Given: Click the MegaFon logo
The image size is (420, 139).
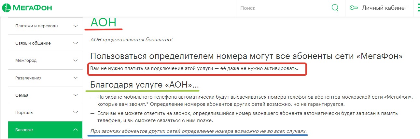Looking at the screenshot, I should pos(27,8).
